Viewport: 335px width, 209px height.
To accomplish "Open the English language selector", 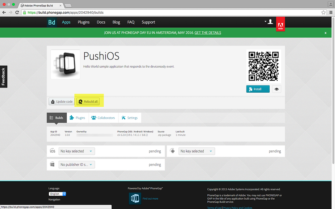I will 58,194.
